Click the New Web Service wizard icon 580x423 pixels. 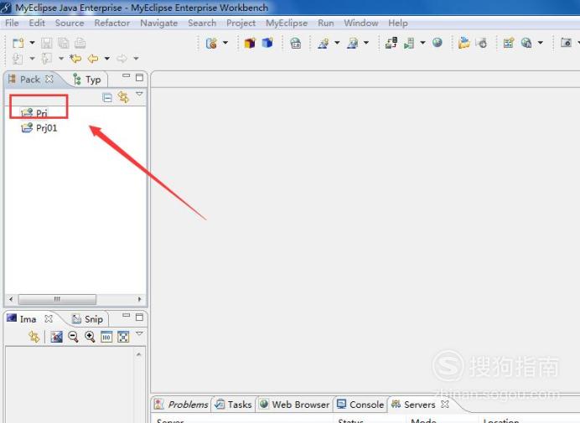(x=211, y=44)
